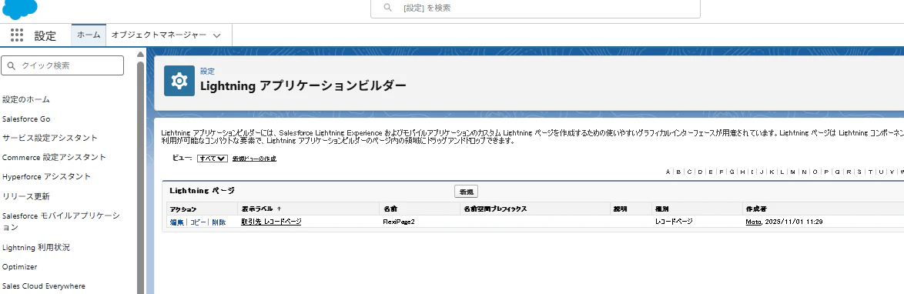This screenshot has height=294, width=904.
Task: Open Commerce 設定アシスタント in the sidebar
Action: 54,157
